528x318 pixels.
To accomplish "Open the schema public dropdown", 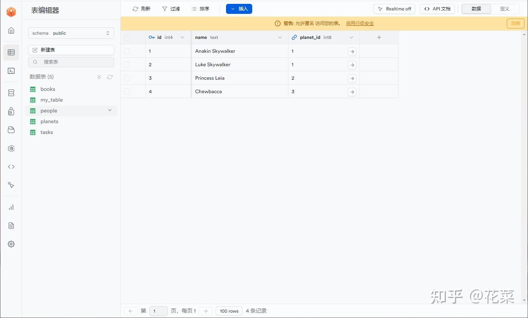I will coord(71,33).
